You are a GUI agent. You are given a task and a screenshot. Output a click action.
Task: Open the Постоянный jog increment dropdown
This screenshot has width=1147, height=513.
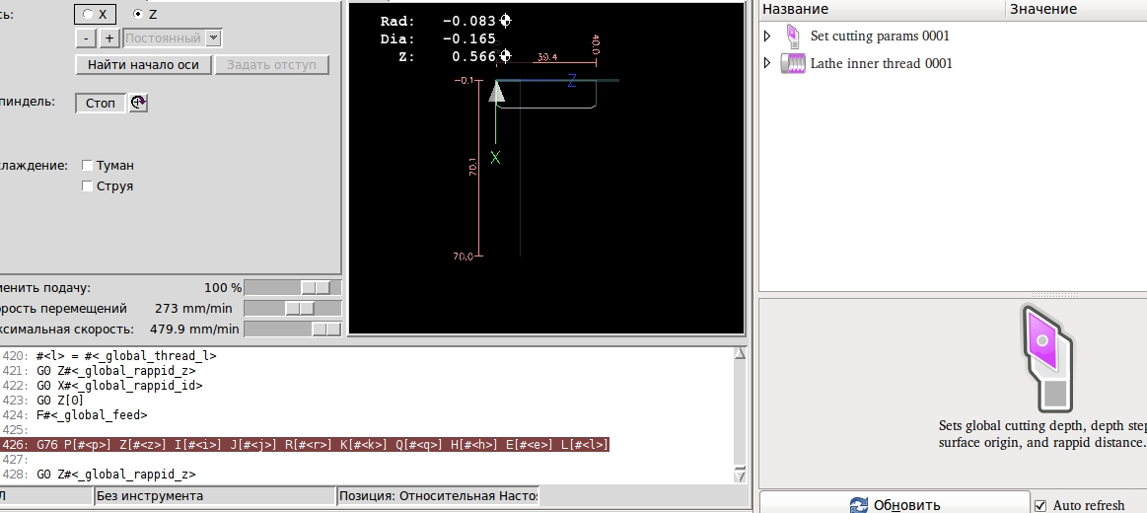[x=173, y=38]
